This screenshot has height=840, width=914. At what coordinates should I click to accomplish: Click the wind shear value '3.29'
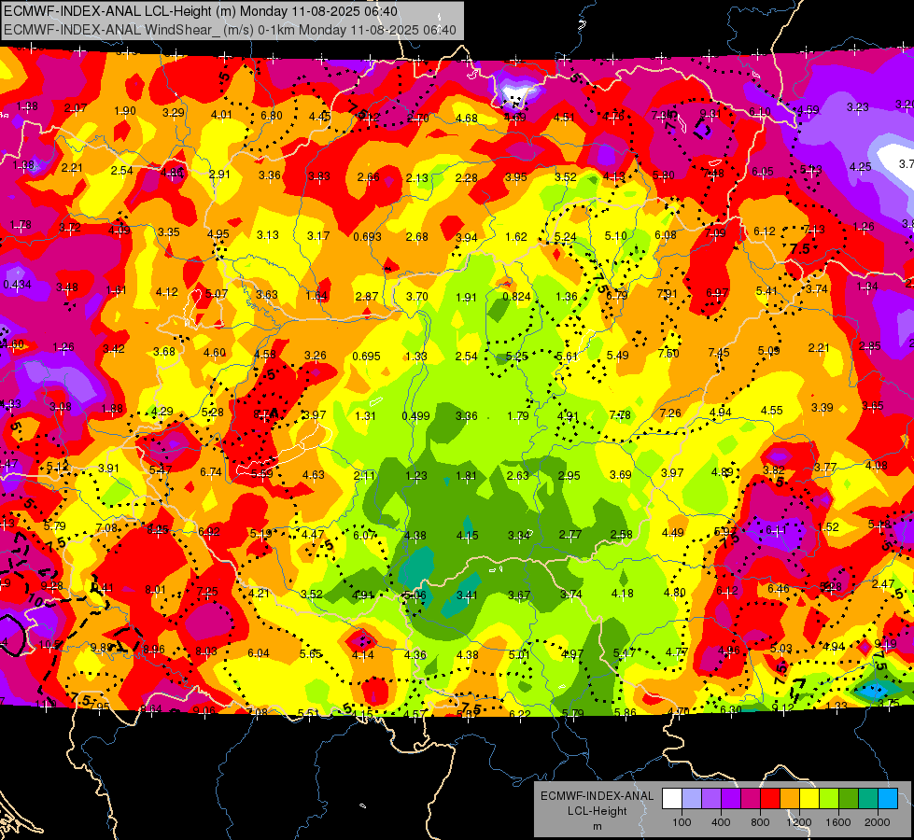tap(173, 113)
